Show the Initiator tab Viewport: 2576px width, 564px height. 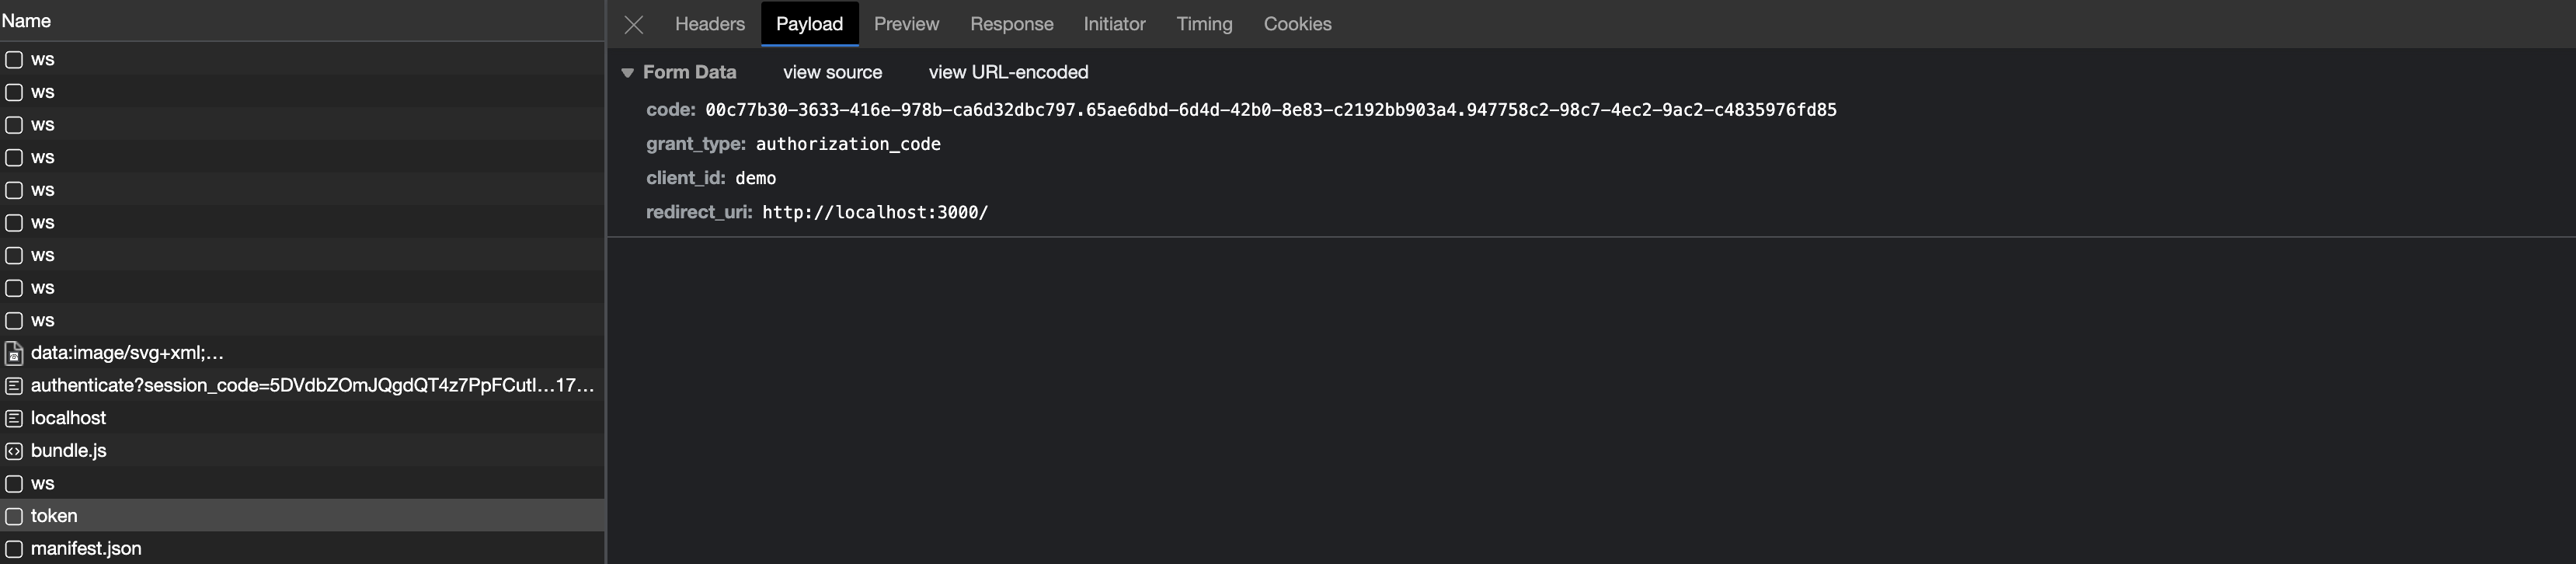click(1114, 24)
